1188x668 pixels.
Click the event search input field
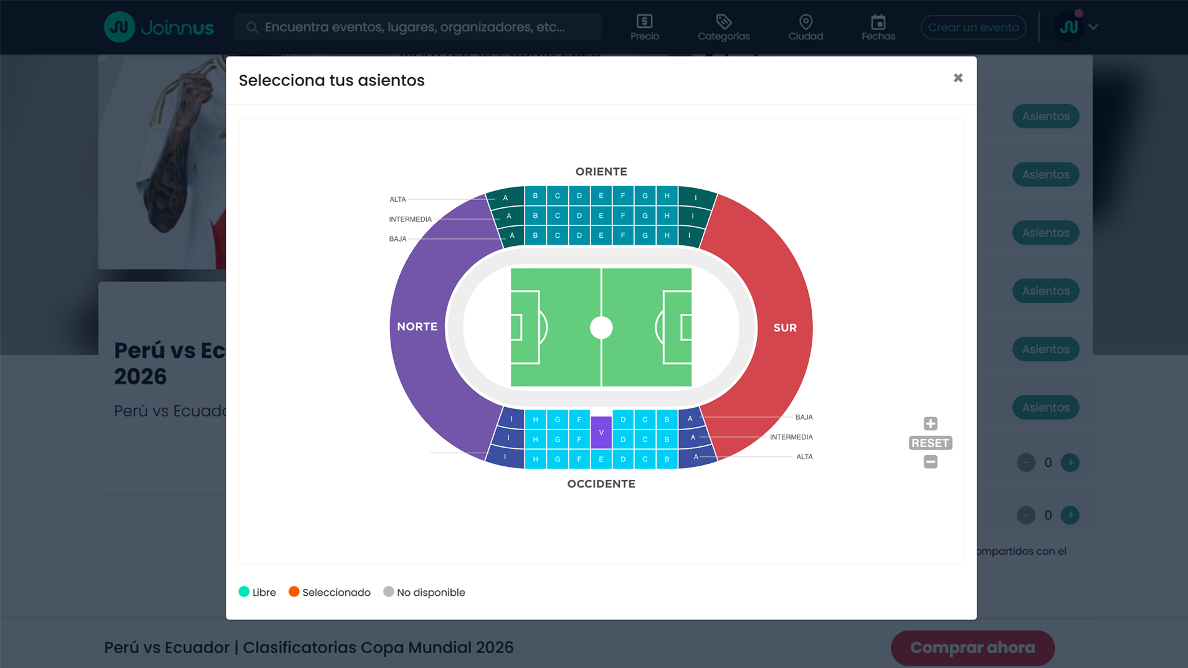click(x=417, y=27)
